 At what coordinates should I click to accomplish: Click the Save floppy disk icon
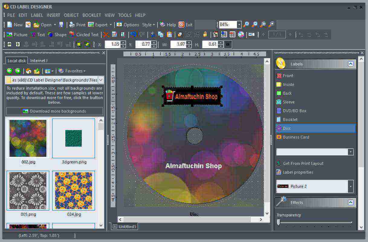(61, 25)
